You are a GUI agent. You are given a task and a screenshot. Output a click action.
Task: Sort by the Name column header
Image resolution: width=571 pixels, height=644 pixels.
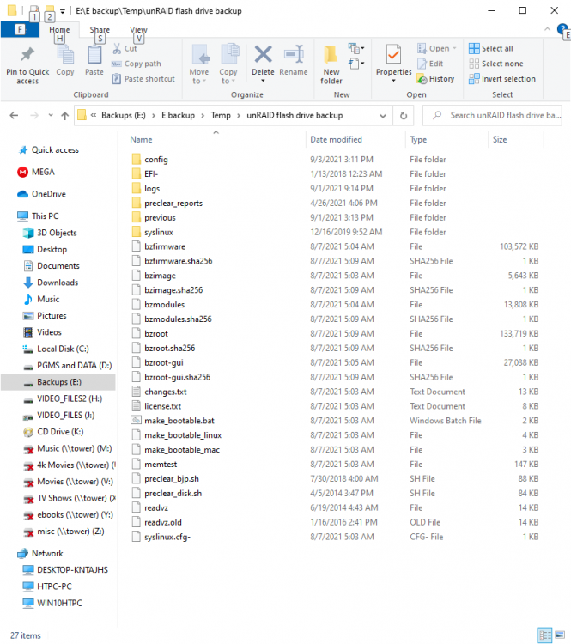pos(141,139)
